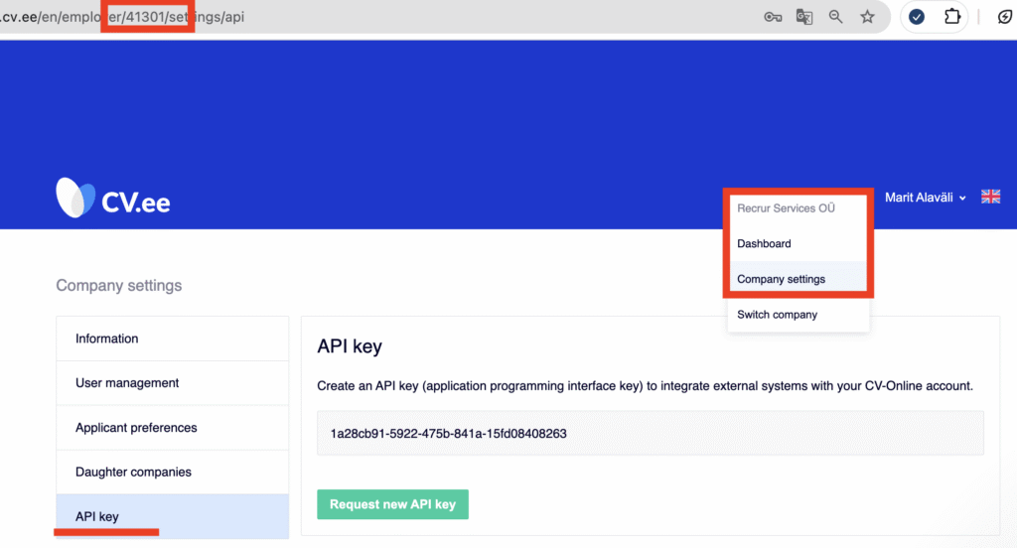This screenshot has height=548, width=1017.
Task: Bookmark this page with the star icon
Action: 867,17
